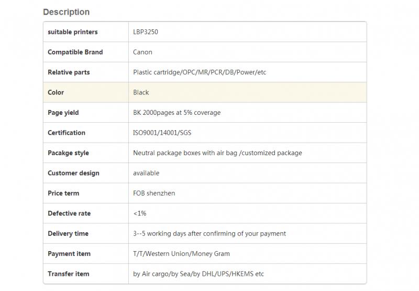Screen dimensions: 419x291
Task: Select the Compatible Brand row label
Action: pyautogui.click(x=75, y=52)
